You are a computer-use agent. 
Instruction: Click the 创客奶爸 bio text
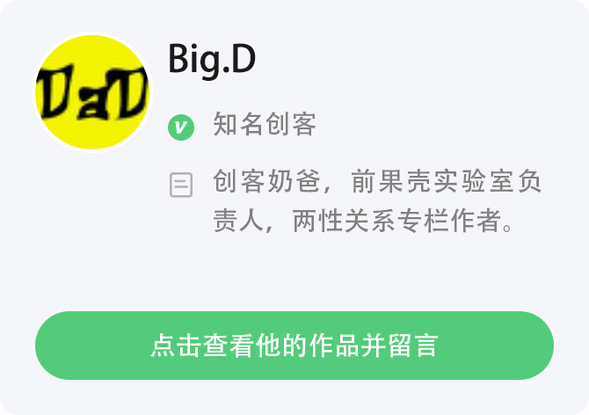267,181
